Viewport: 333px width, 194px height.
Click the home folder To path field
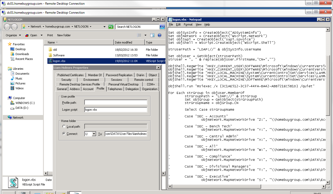[126, 134]
